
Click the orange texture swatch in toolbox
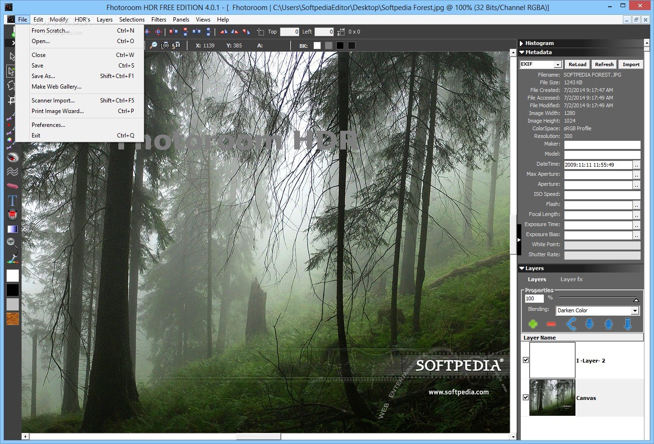(x=12, y=319)
